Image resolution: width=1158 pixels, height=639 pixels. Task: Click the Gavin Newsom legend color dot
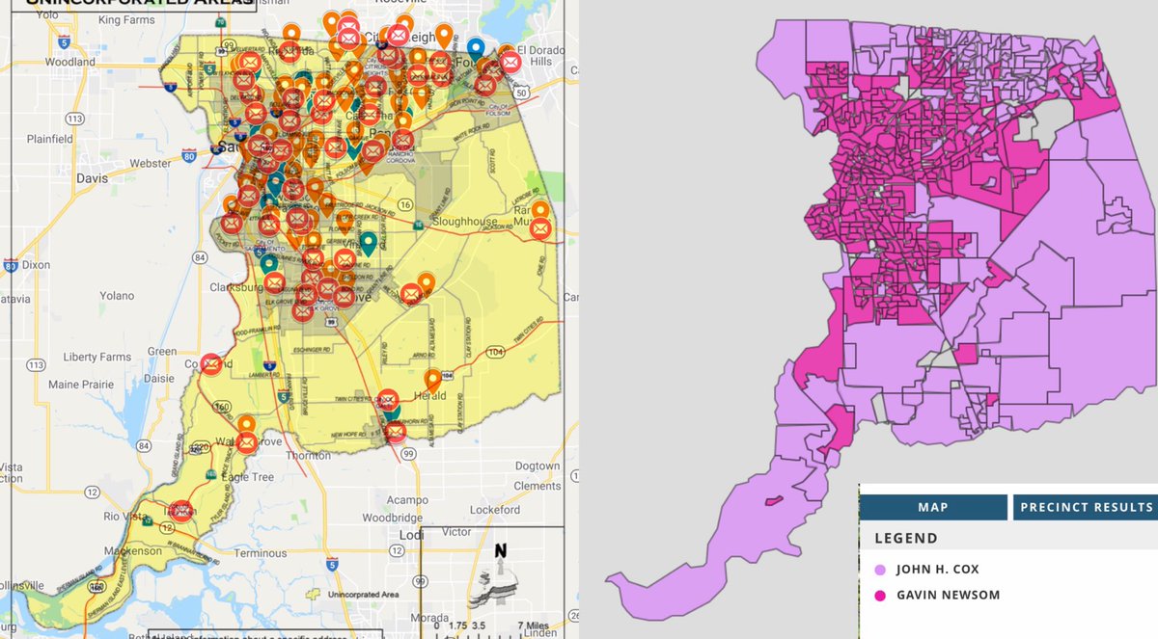(879, 595)
